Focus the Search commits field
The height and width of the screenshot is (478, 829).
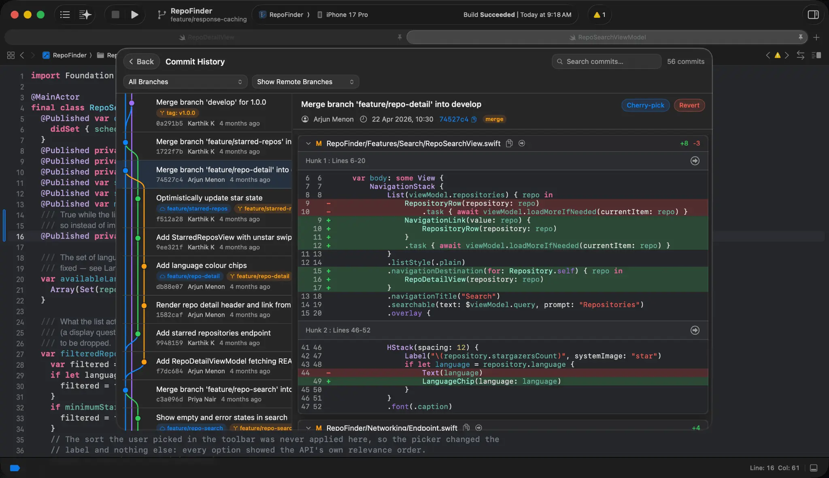pos(606,61)
